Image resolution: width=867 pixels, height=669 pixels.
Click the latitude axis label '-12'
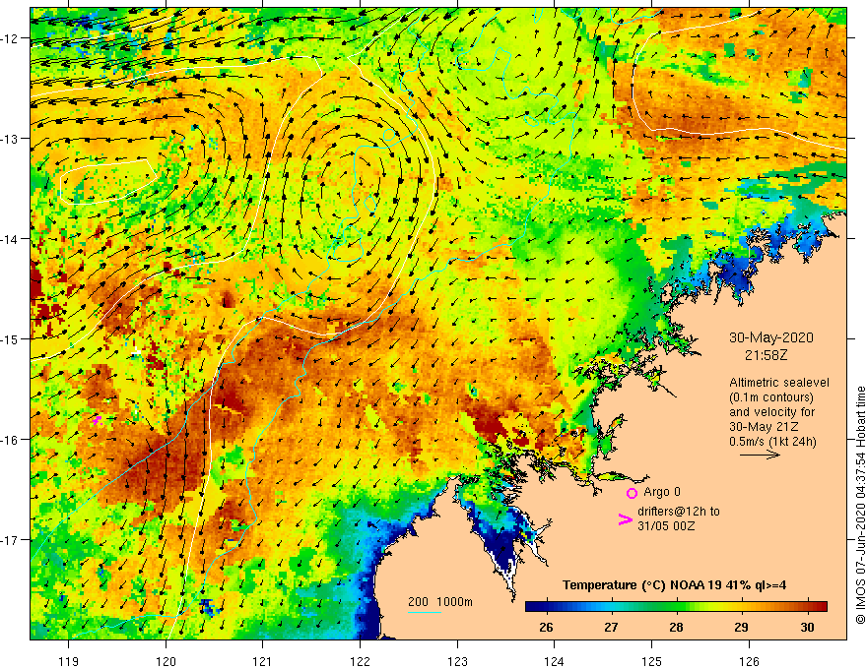(x=11, y=38)
